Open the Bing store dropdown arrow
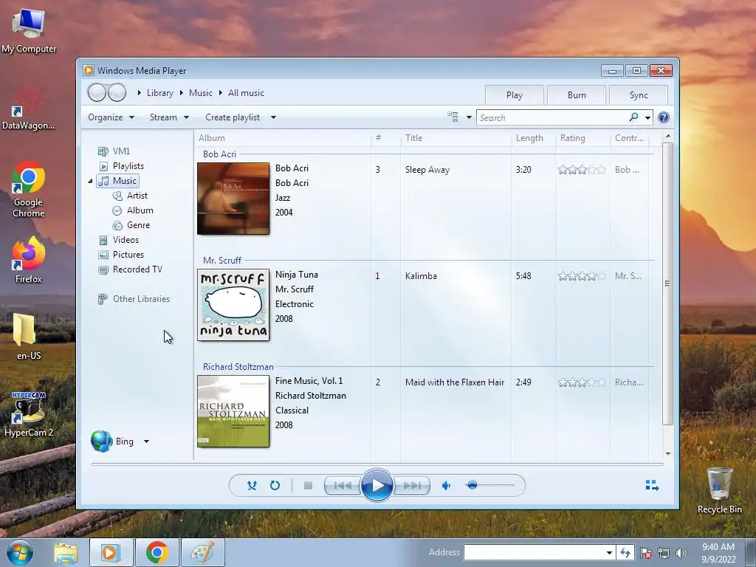756x567 pixels. [146, 441]
